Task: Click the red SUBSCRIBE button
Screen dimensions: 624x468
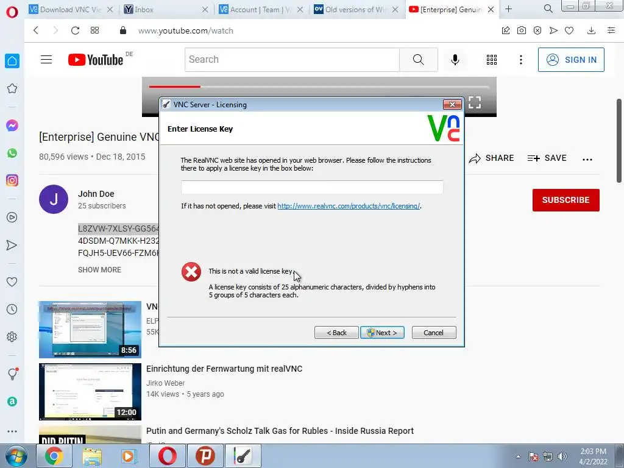Action: pyautogui.click(x=566, y=200)
